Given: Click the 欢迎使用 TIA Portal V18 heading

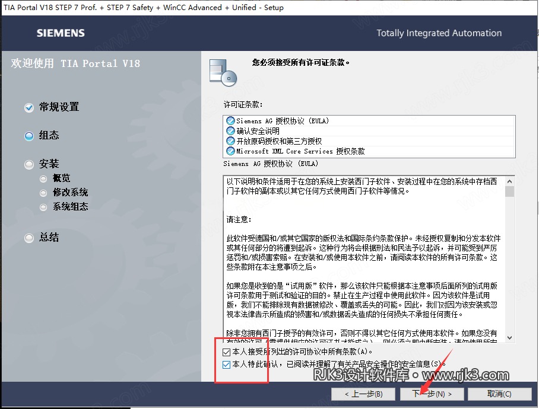Looking at the screenshot, I should (75, 63).
